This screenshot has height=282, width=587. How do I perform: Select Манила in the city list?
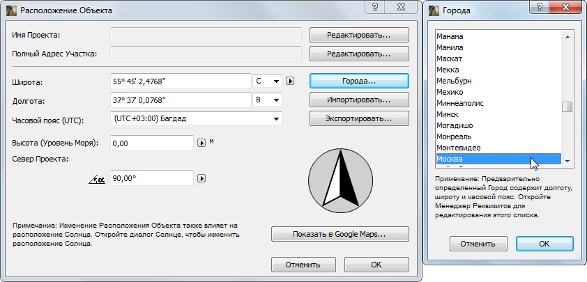point(498,47)
